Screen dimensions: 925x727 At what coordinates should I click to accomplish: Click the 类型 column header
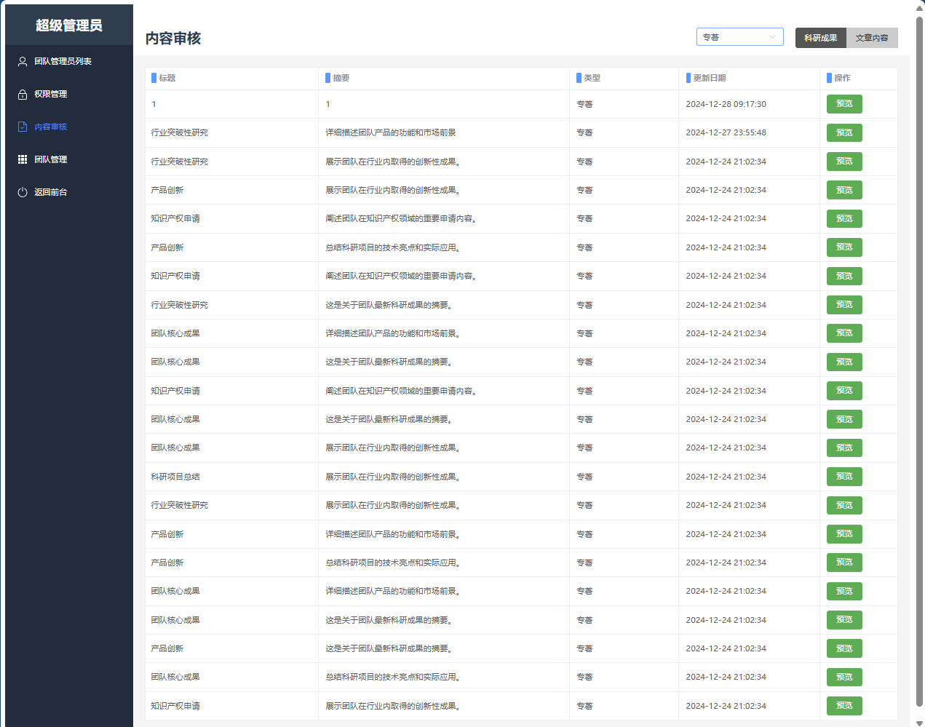click(x=592, y=78)
